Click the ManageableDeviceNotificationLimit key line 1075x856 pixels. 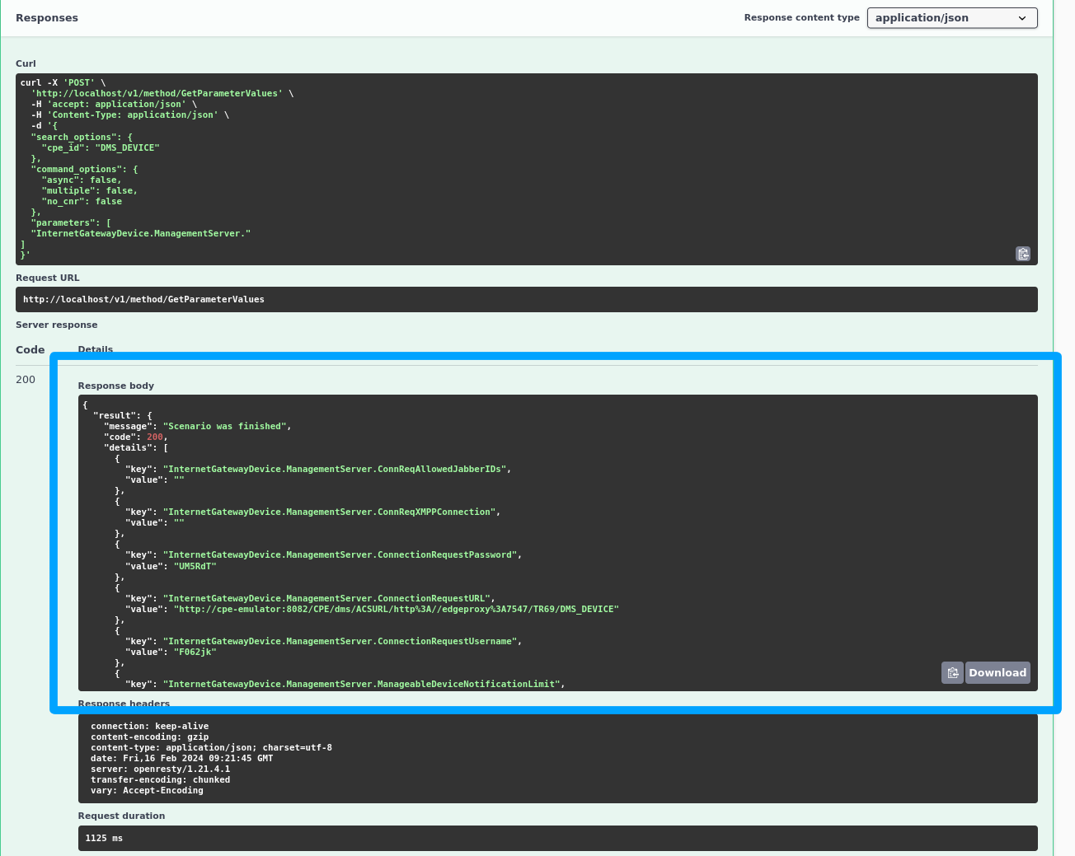(363, 685)
